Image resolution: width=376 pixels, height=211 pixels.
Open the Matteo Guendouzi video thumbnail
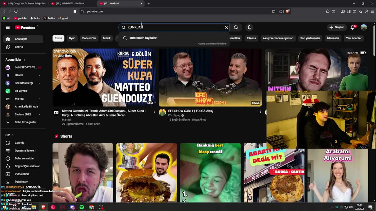click(104, 77)
